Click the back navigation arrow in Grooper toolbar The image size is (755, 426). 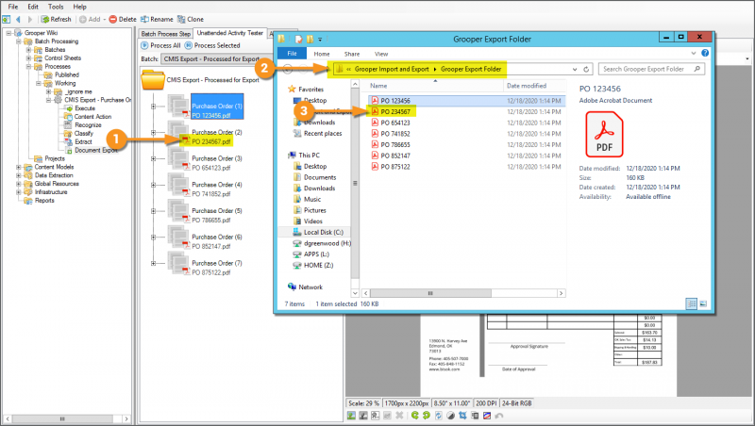coord(18,19)
